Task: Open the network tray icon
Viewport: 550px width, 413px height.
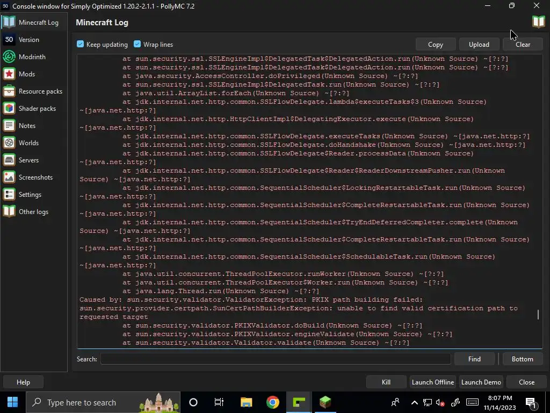Action: [x=427, y=402]
